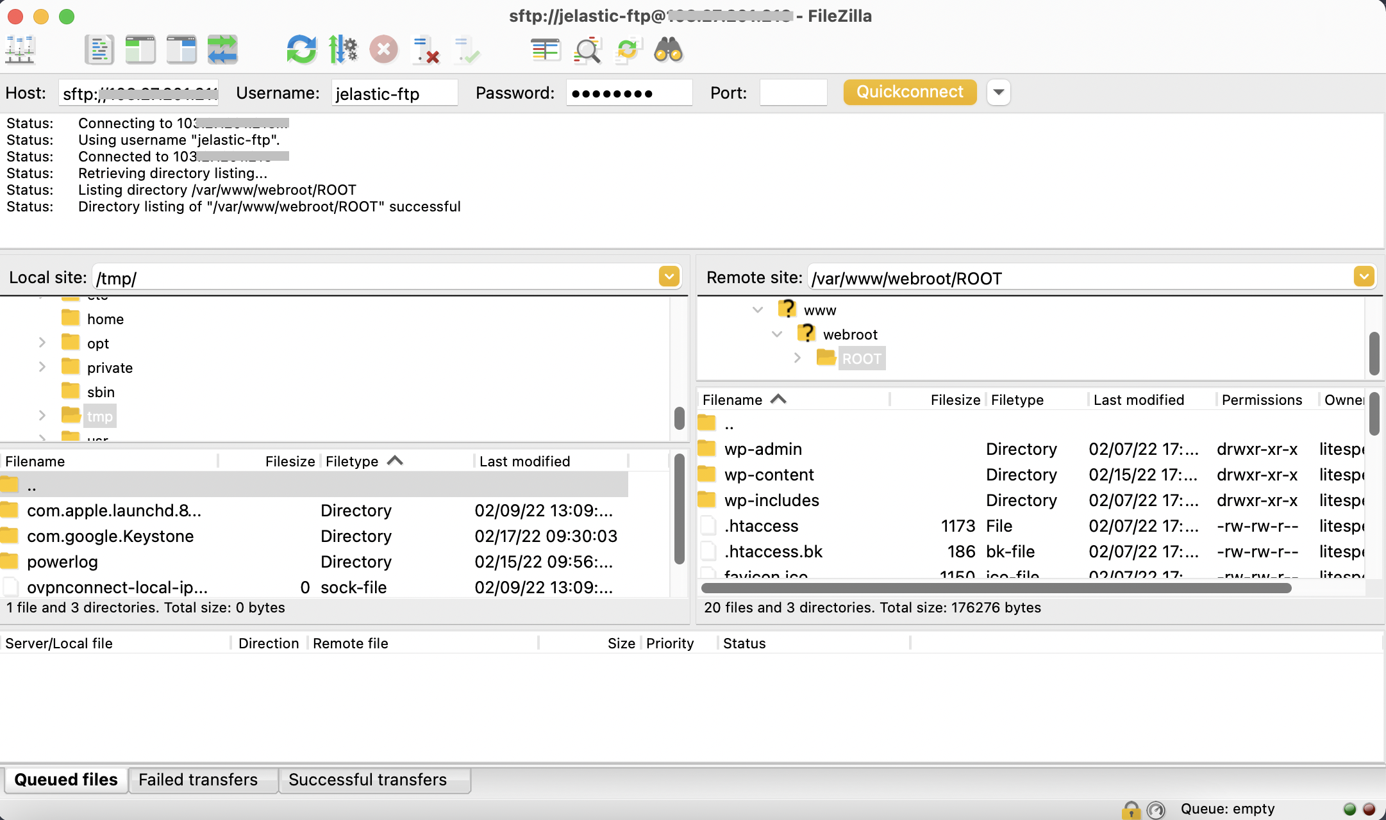Screen dimensions: 1386x820
Task: Search files recursively with binoculars icon
Action: 669,50
